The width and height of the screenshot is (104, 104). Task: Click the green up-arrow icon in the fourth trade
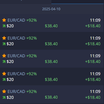point(4,80)
